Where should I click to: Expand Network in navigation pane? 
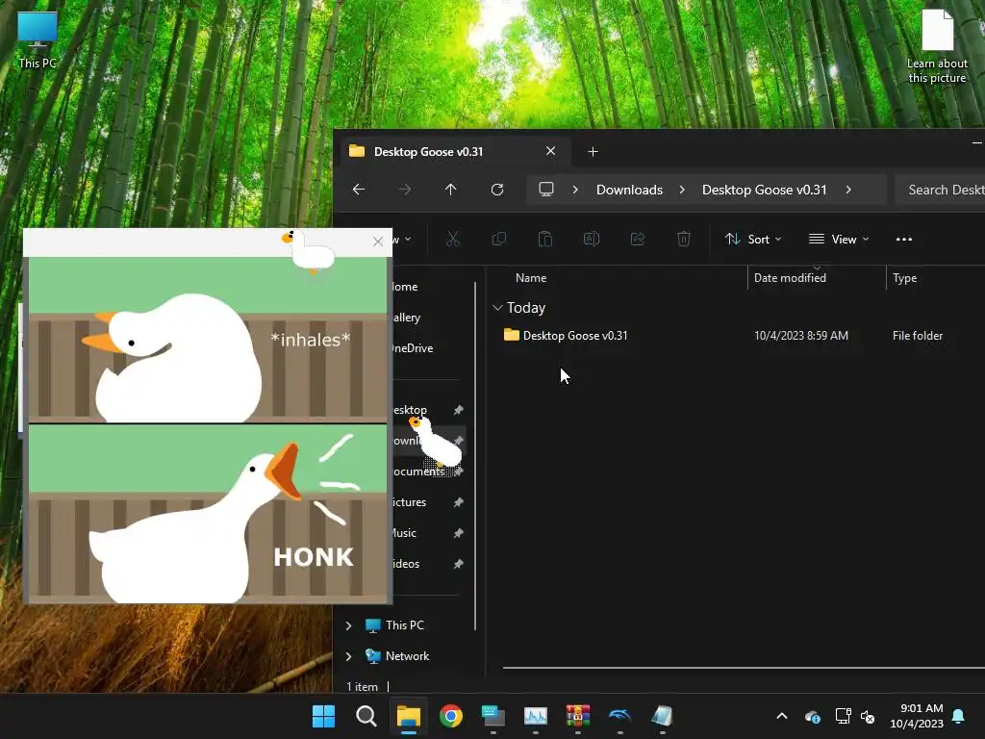348,656
